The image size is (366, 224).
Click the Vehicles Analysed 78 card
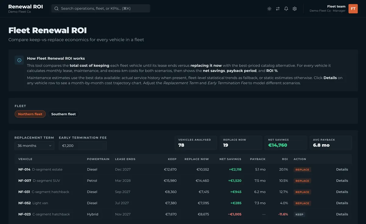pyautogui.click(x=196, y=143)
